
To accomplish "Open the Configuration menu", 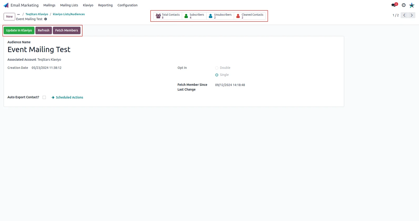I will point(128,5).
